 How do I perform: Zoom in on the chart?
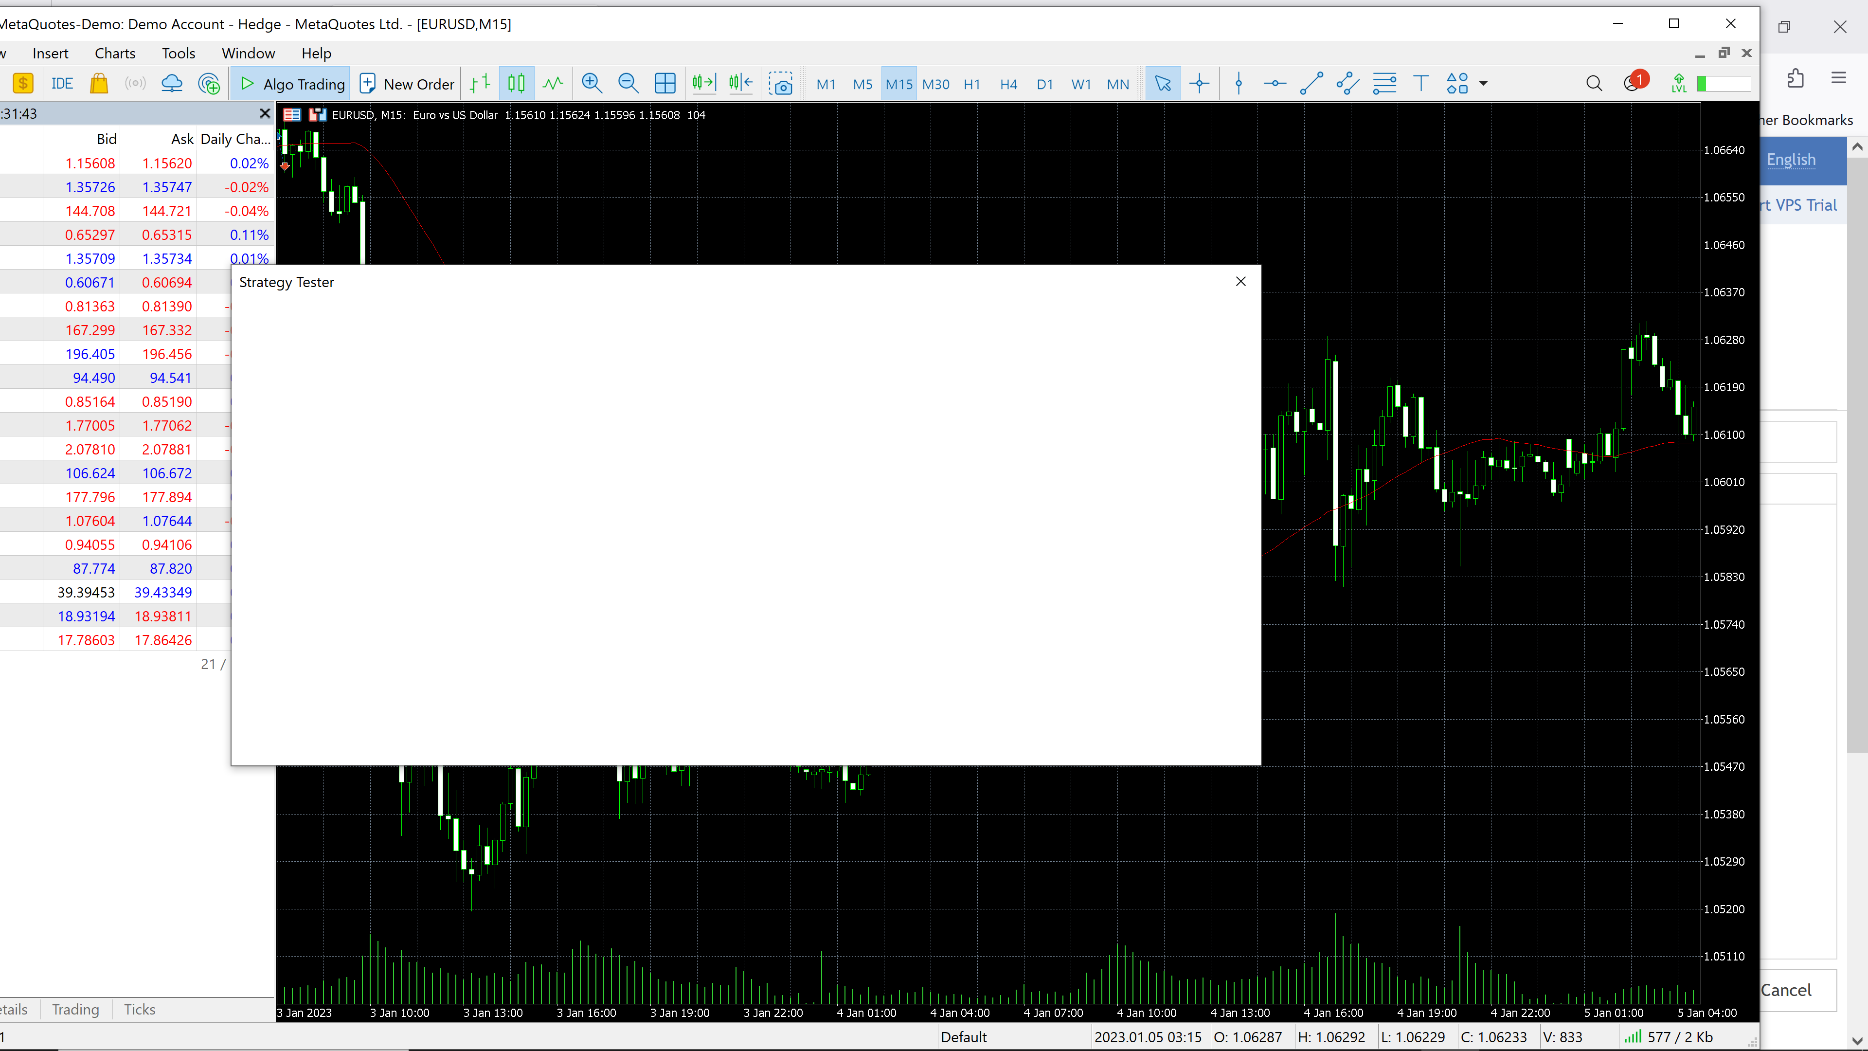tap(592, 83)
